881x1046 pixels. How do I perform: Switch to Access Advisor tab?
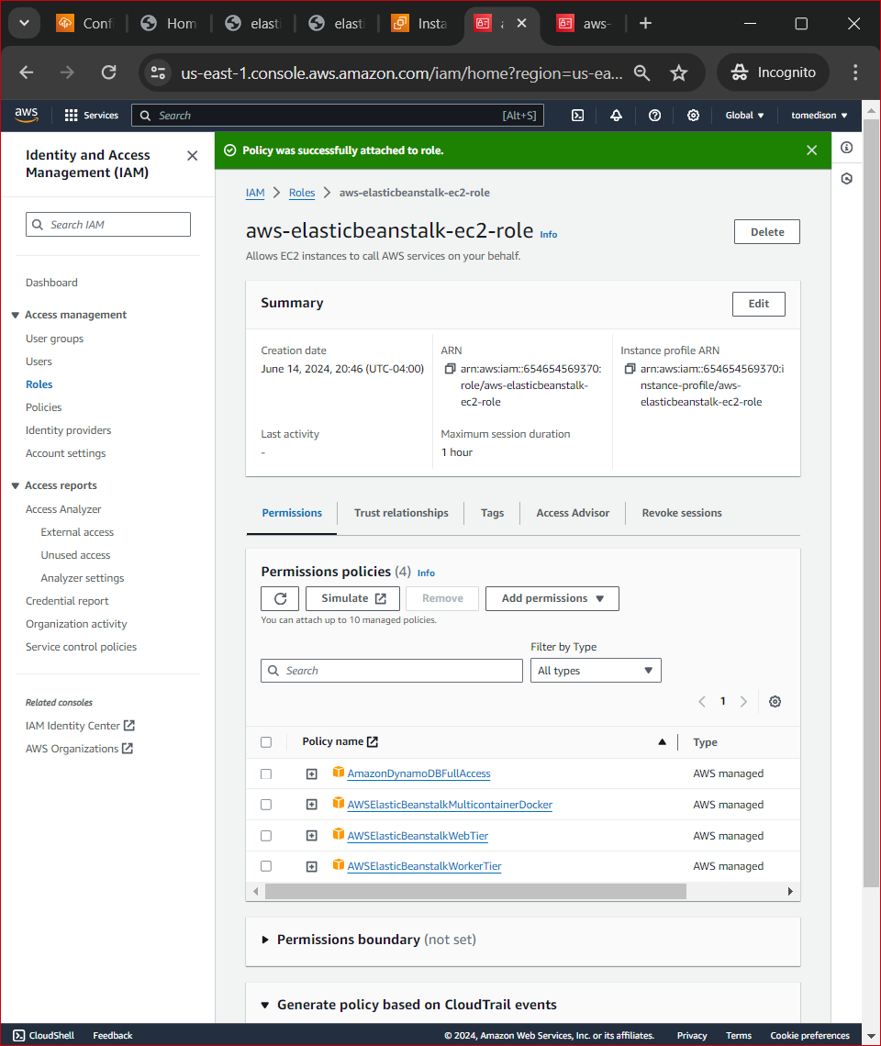[573, 513]
